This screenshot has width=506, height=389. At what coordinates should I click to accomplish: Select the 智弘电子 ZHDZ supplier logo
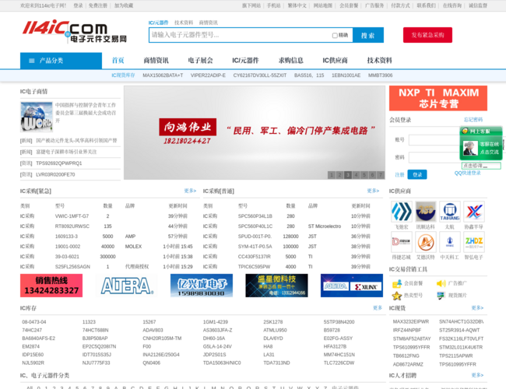(473, 242)
